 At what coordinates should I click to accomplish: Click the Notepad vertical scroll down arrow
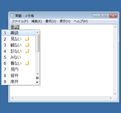(115, 94)
